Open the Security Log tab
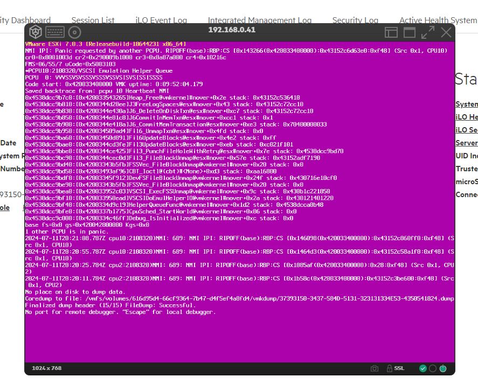Viewport: 478px width, 391px height. pyautogui.click(x=355, y=20)
